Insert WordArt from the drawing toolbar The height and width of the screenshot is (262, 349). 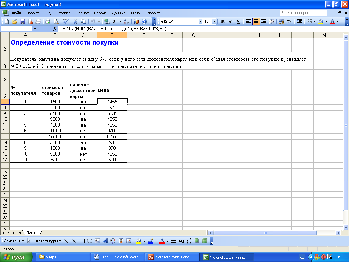105,241
